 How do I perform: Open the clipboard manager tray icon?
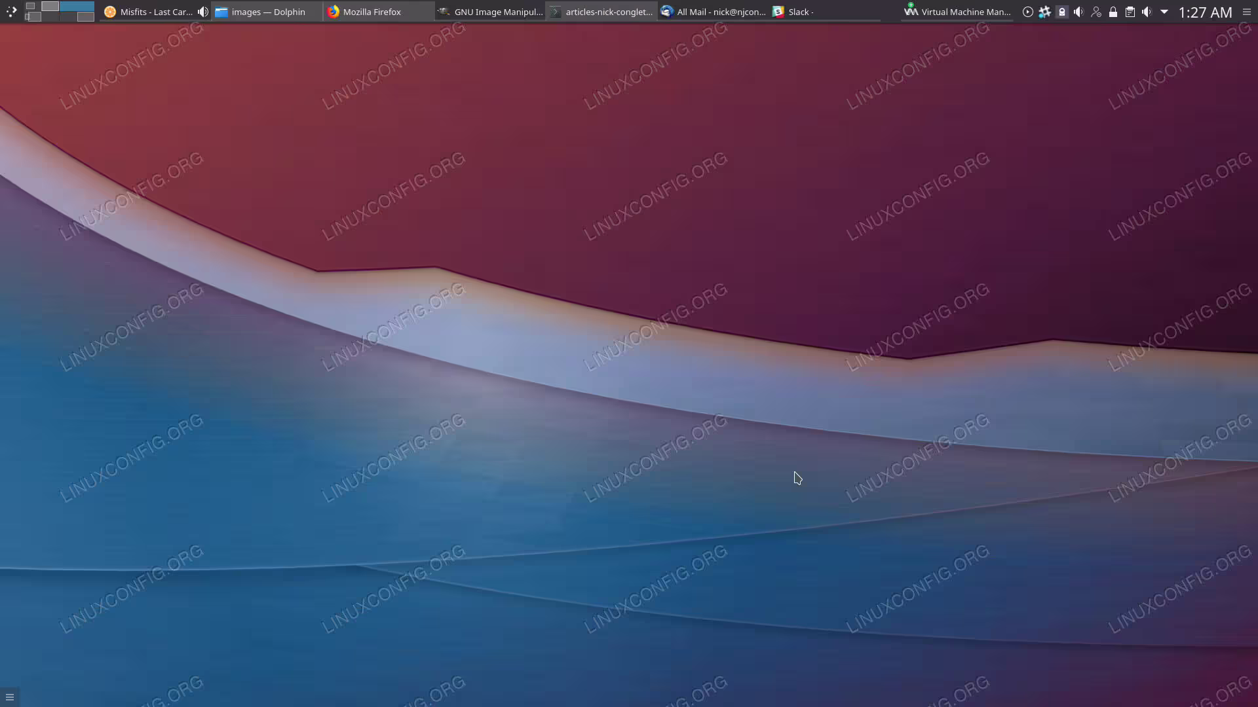[1130, 12]
